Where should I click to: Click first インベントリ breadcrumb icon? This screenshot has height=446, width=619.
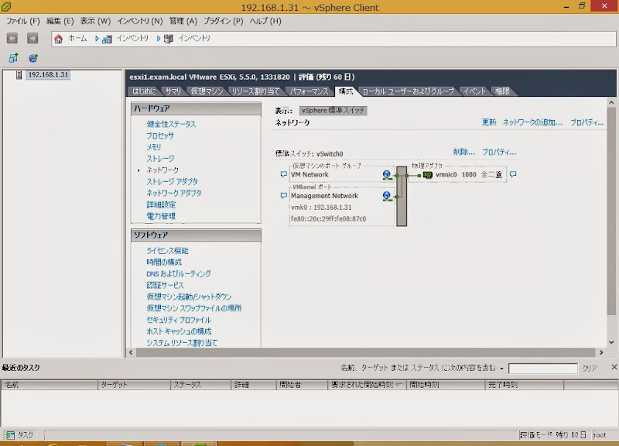(107, 39)
